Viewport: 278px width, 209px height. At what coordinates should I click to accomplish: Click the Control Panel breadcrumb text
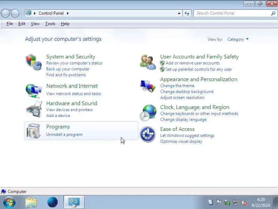point(51,13)
